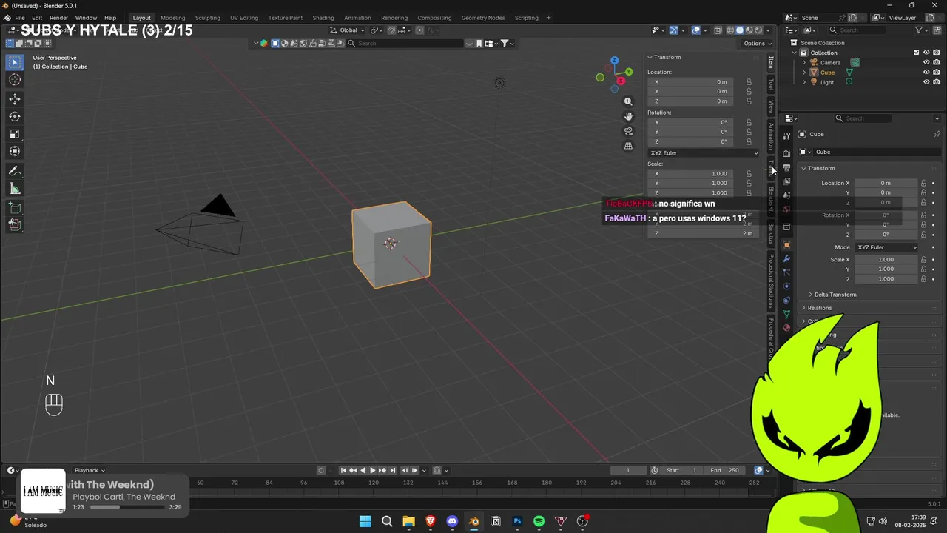Open the Global transform orientation dropdown
Screen dimensions: 947x533
(x=348, y=30)
